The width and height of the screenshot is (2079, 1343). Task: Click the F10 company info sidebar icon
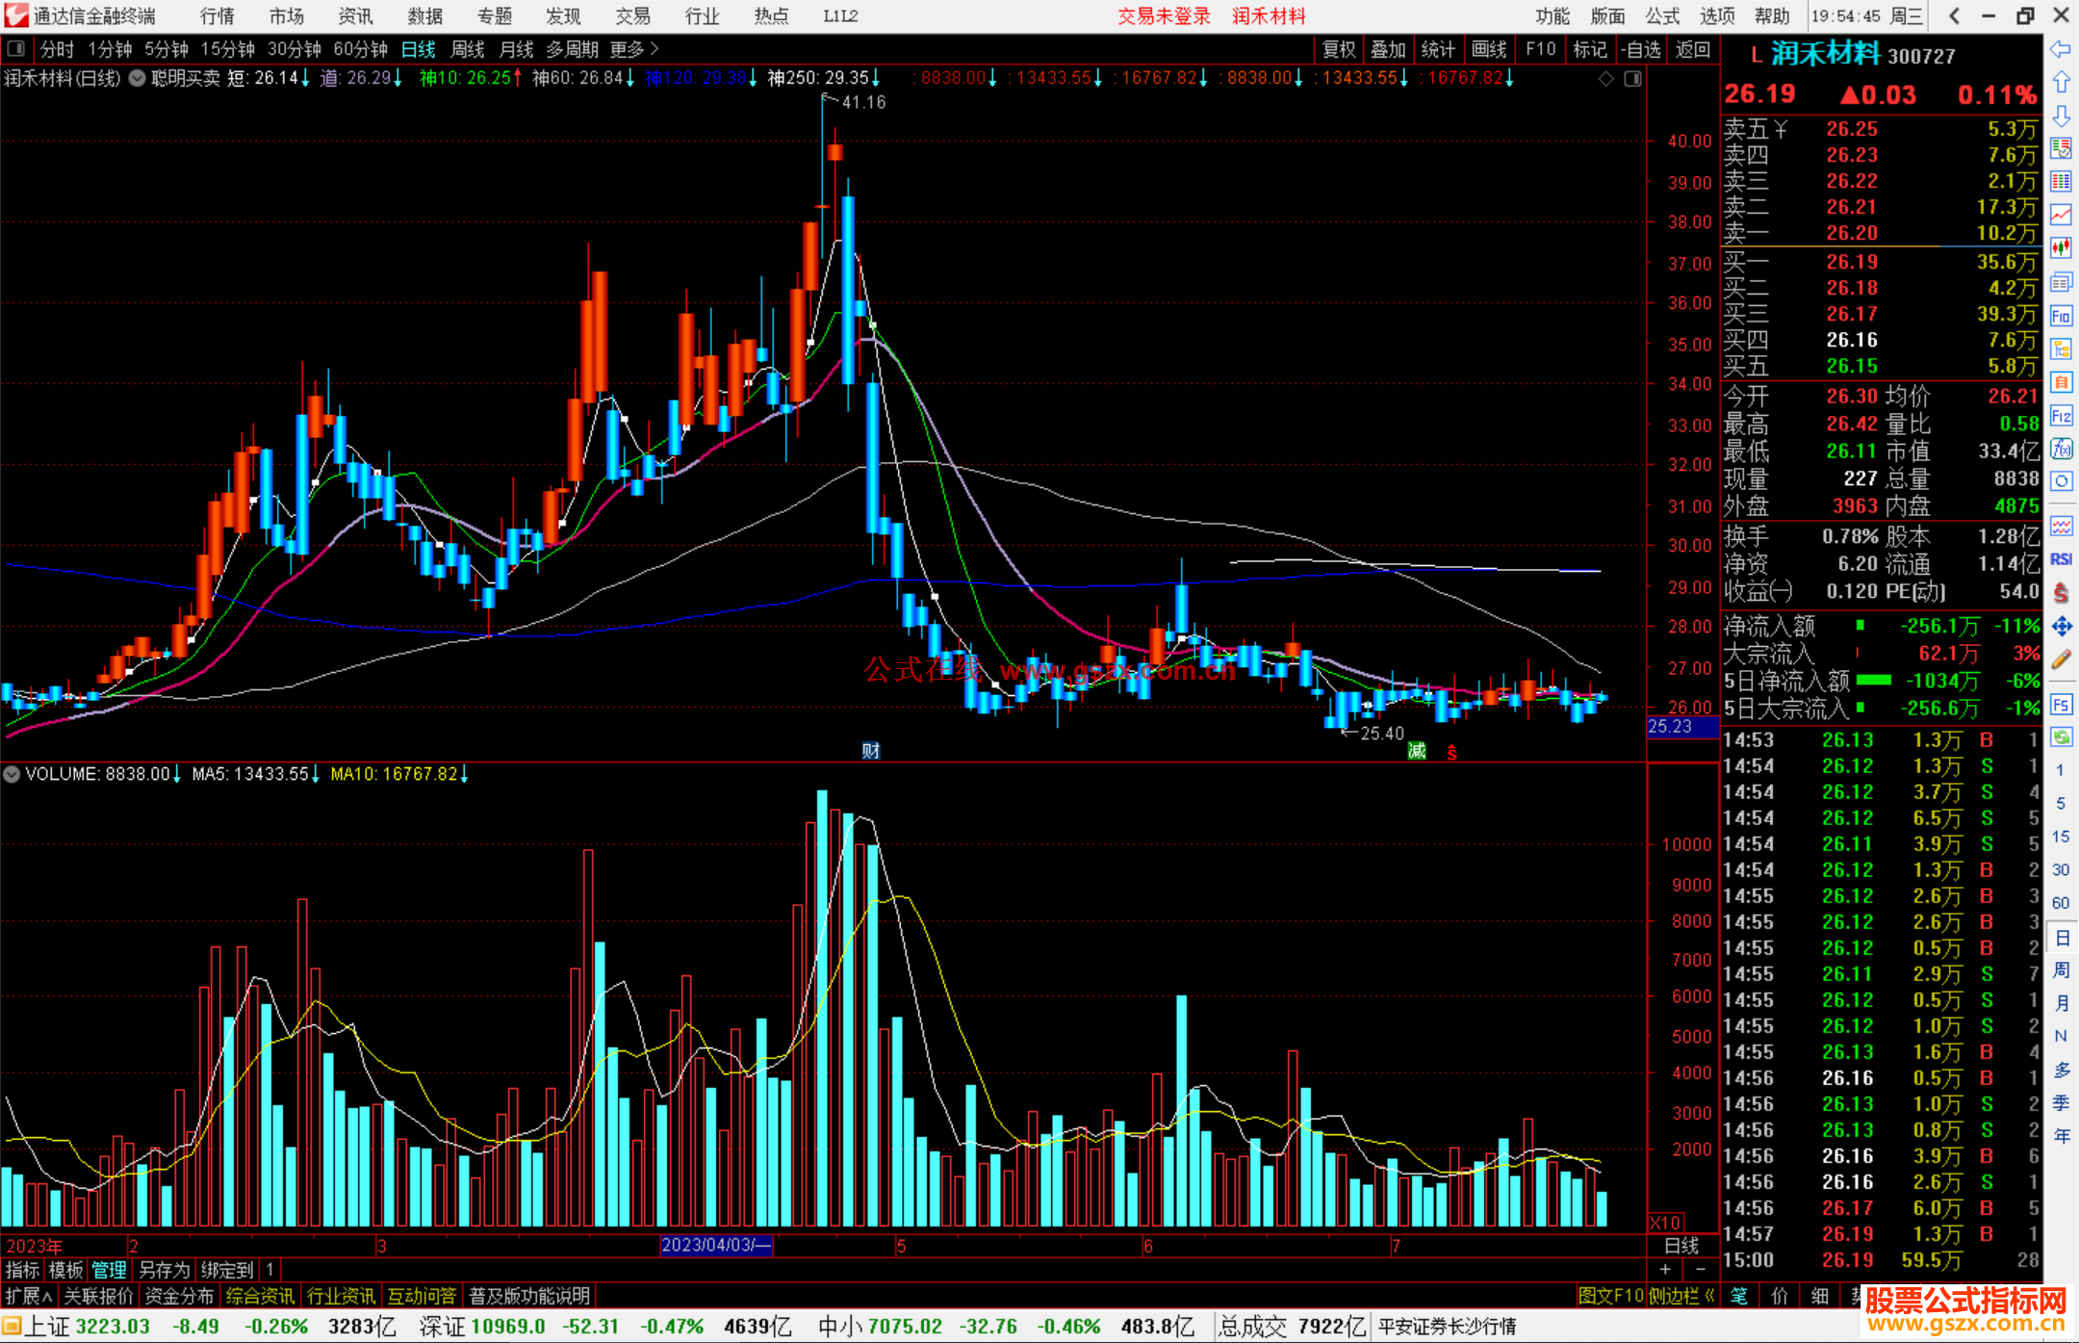tap(2061, 316)
